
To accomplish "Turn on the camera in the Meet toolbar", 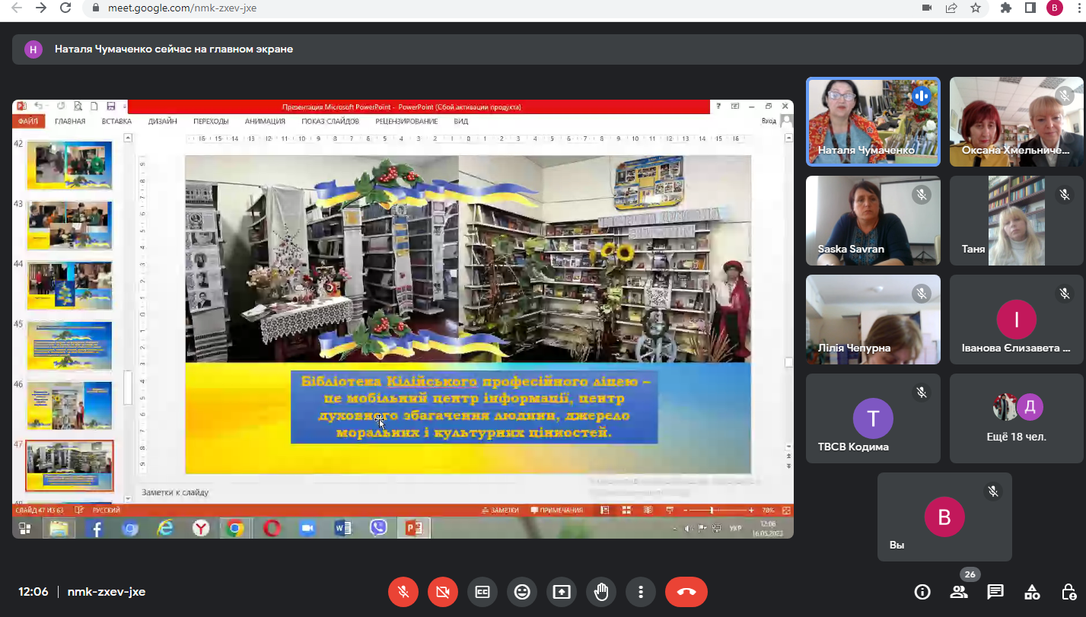I will pyautogui.click(x=443, y=592).
